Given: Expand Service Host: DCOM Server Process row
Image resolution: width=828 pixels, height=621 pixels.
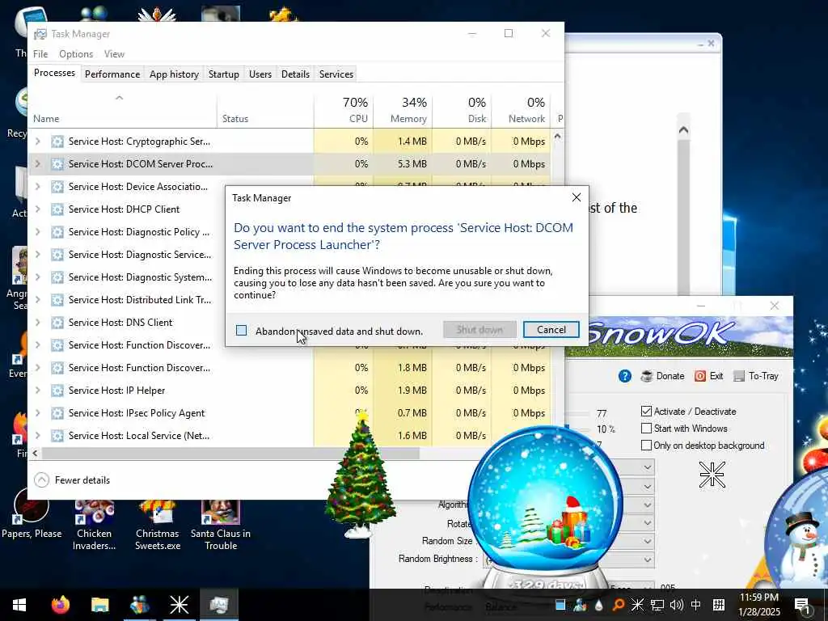Looking at the screenshot, I should coord(37,163).
